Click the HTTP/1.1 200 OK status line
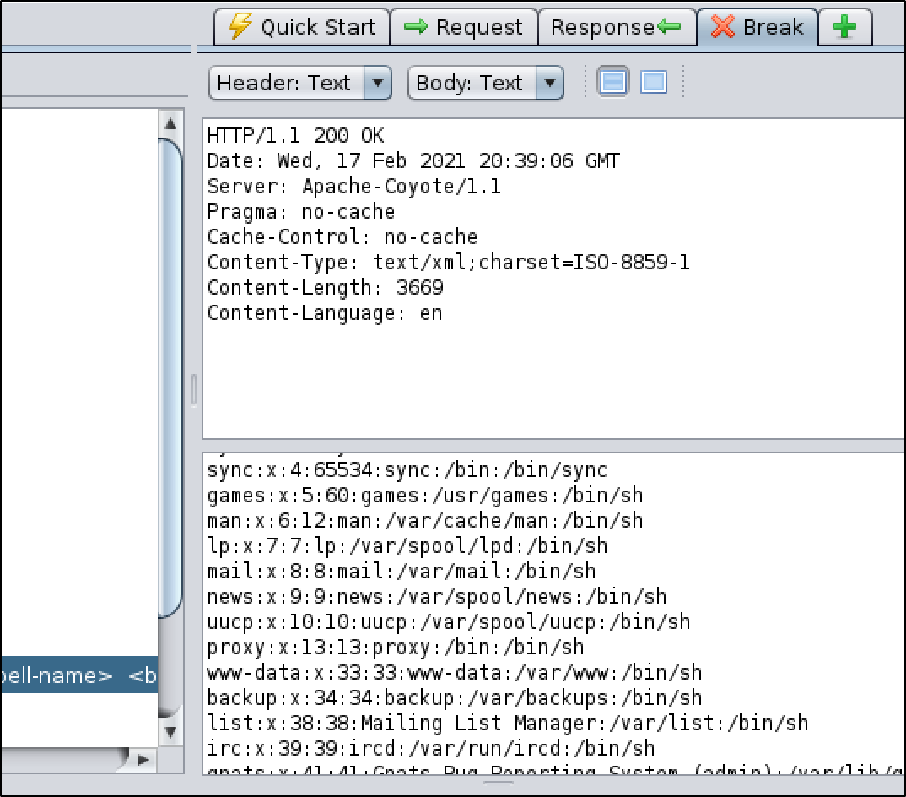Viewport: 906px width, 797px height. [295, 136]
